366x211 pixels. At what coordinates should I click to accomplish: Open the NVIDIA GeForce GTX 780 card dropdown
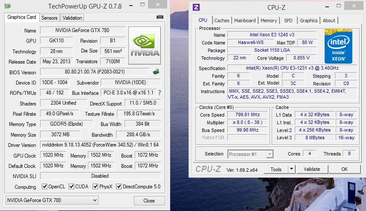[x=52, y=200]
